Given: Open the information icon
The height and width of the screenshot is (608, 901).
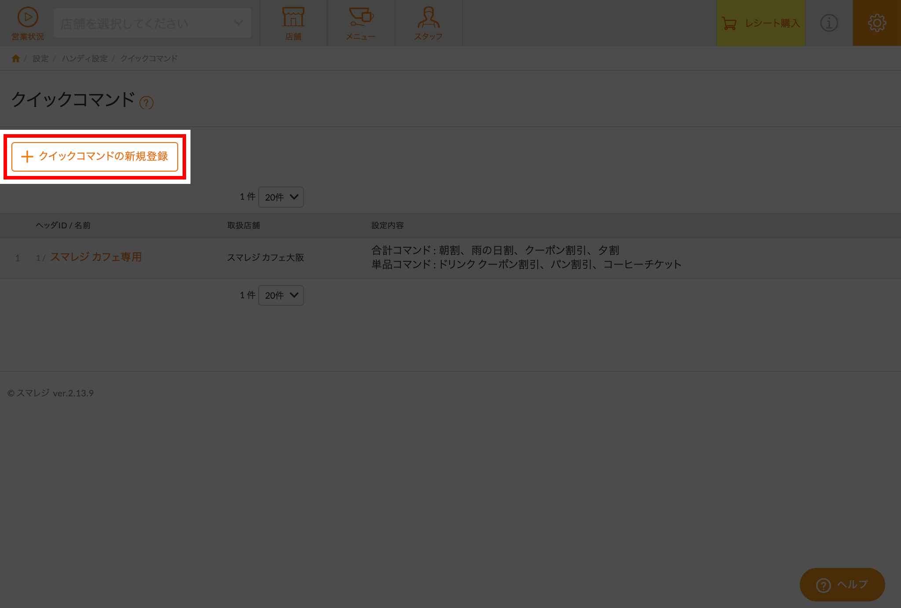Looking at the screenshot, I should pyautogui.click(x=829, y=23).
